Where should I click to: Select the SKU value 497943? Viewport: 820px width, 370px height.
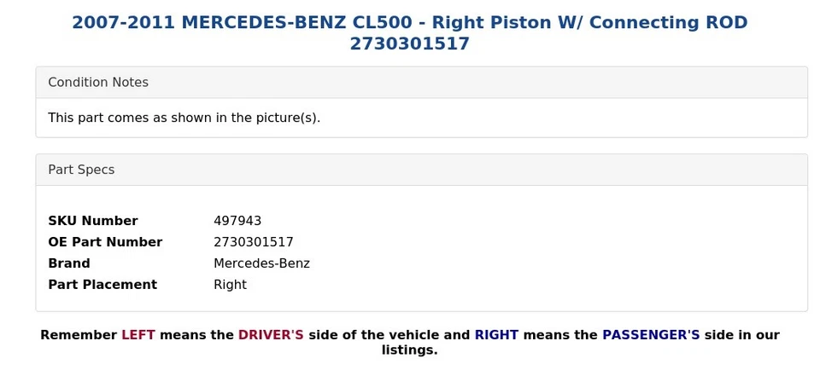237,221
